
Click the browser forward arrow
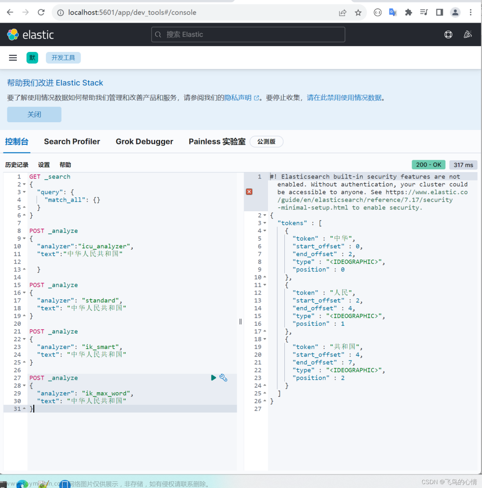tap(26, 13)
